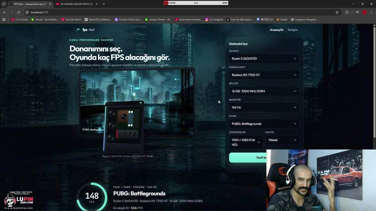Open the tab search dropdown arrow
This screenshot has height=211, width=376.
pyautogui.click(x=4, y=4)
